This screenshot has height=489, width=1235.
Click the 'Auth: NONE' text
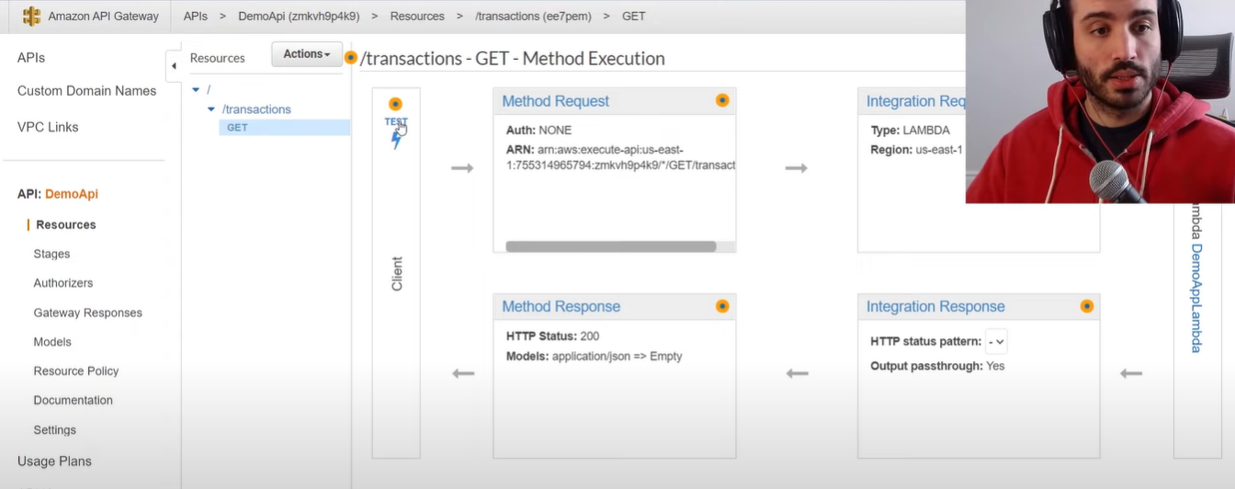[x=538, y=131]
